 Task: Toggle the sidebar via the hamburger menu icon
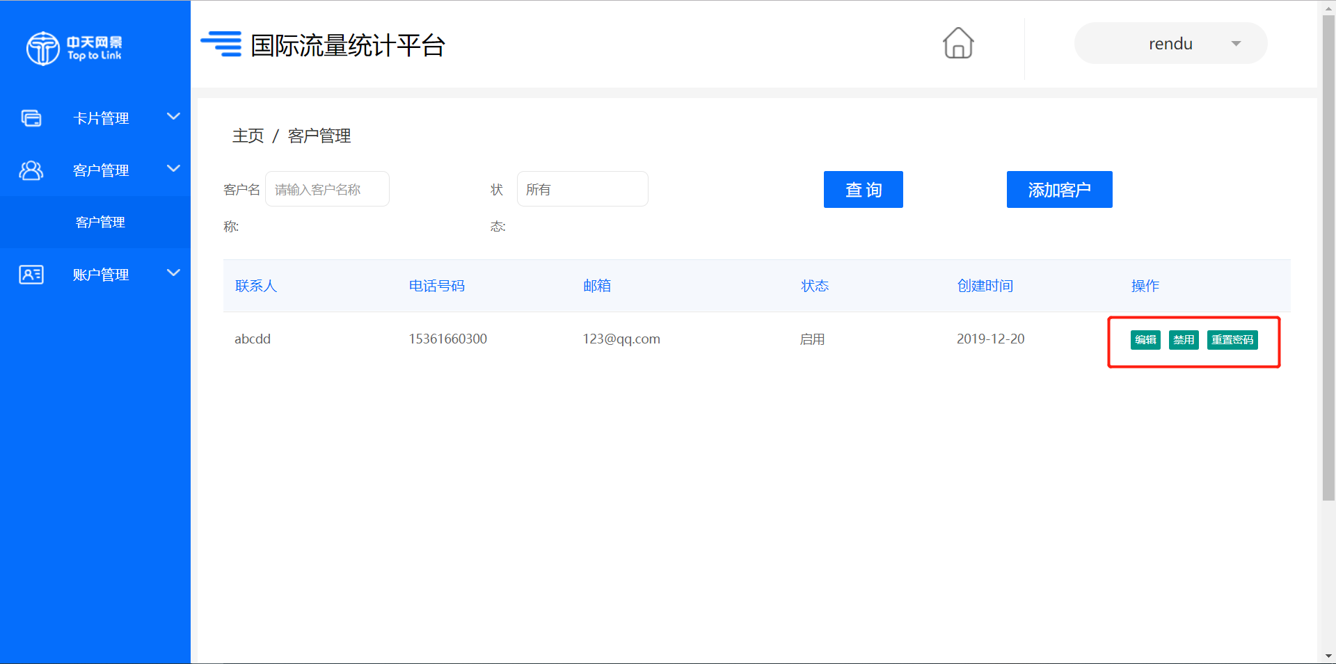tap(221, 43)
